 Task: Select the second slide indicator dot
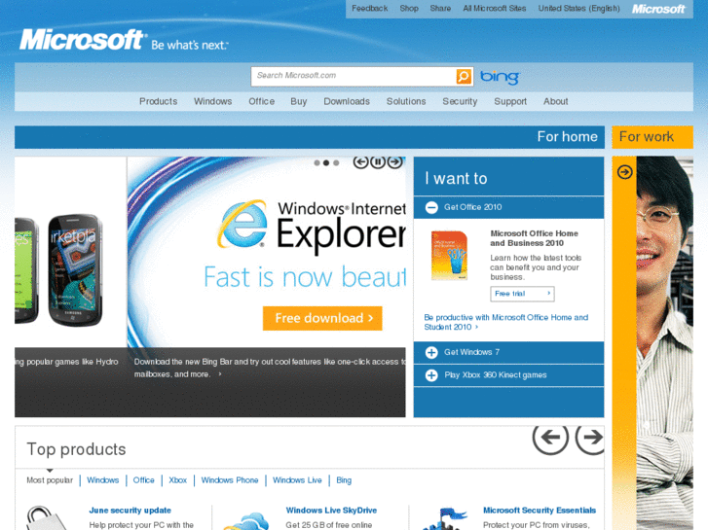point(326,162)
